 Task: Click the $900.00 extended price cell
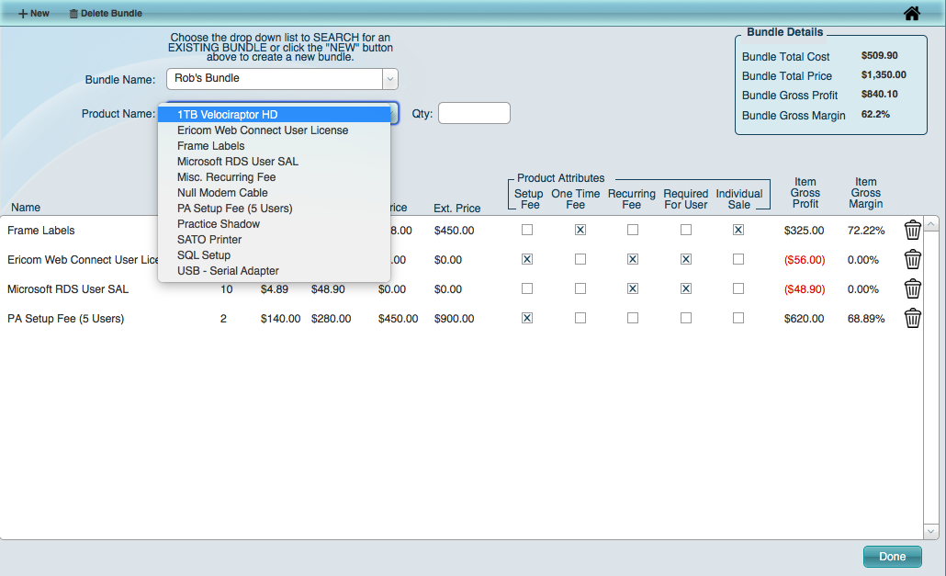[x=455, y=319]
